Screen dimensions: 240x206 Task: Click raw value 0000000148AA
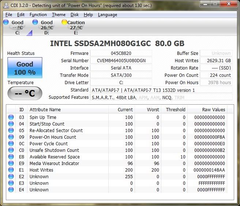[209, 170]
